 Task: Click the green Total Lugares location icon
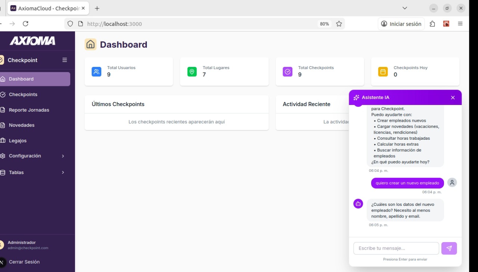(x=192, y=72)
